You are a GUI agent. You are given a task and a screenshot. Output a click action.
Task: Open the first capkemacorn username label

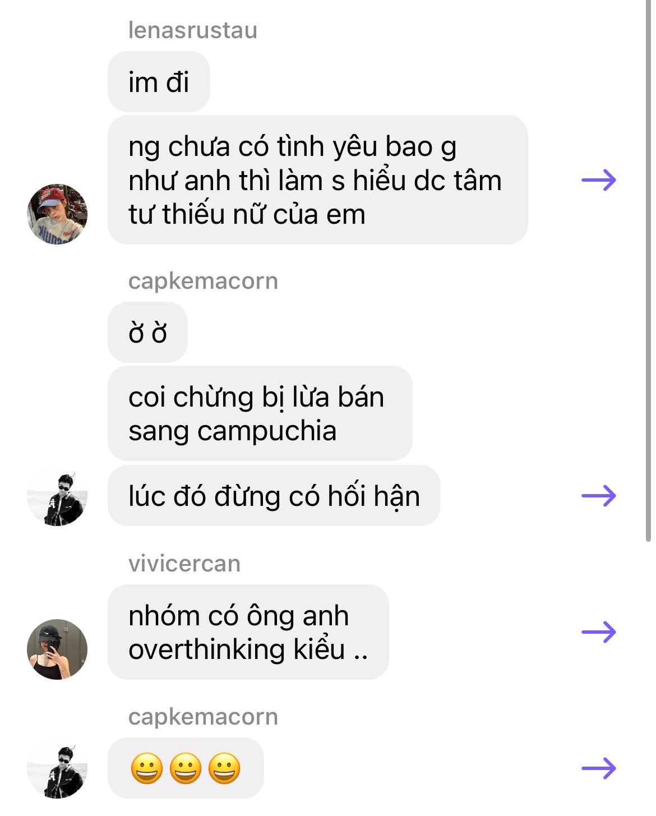pyautogui.click(x=203, y=281)
